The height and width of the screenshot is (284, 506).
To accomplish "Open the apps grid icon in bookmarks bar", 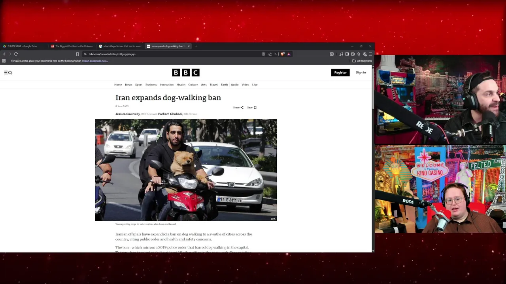I will 4,61.
